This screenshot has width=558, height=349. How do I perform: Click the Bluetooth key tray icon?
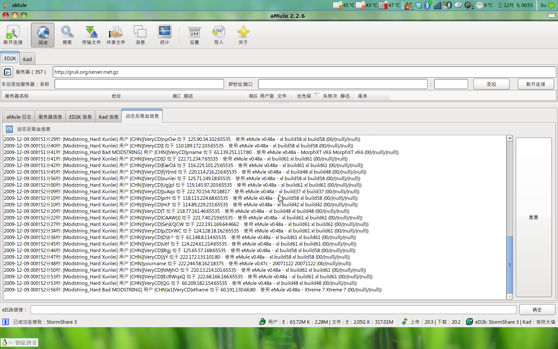(x=448, y=5)
